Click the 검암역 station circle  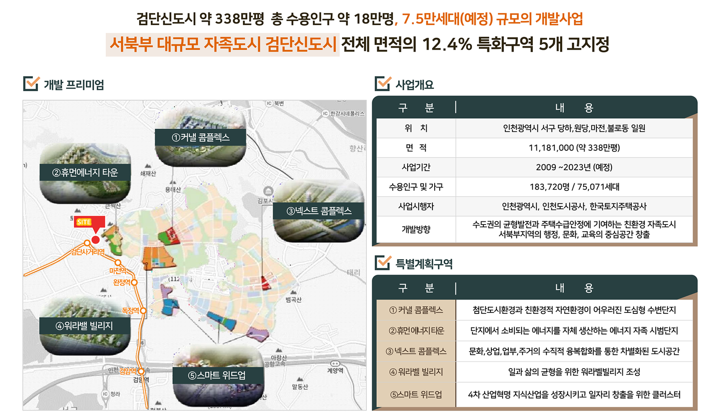pyautogui.click(x=141, y=371)
